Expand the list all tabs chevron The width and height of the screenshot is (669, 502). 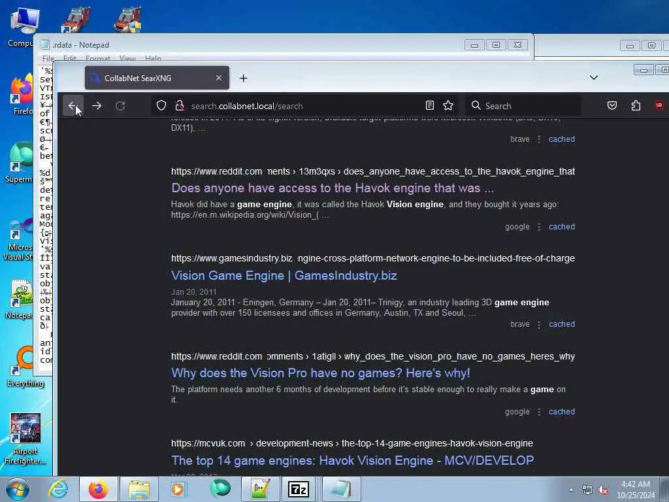click(593, 78)
